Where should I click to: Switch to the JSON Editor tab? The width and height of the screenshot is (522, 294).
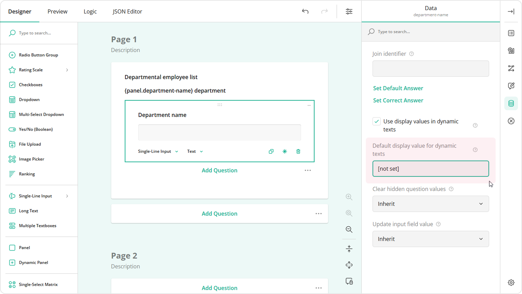click(127, 11)
